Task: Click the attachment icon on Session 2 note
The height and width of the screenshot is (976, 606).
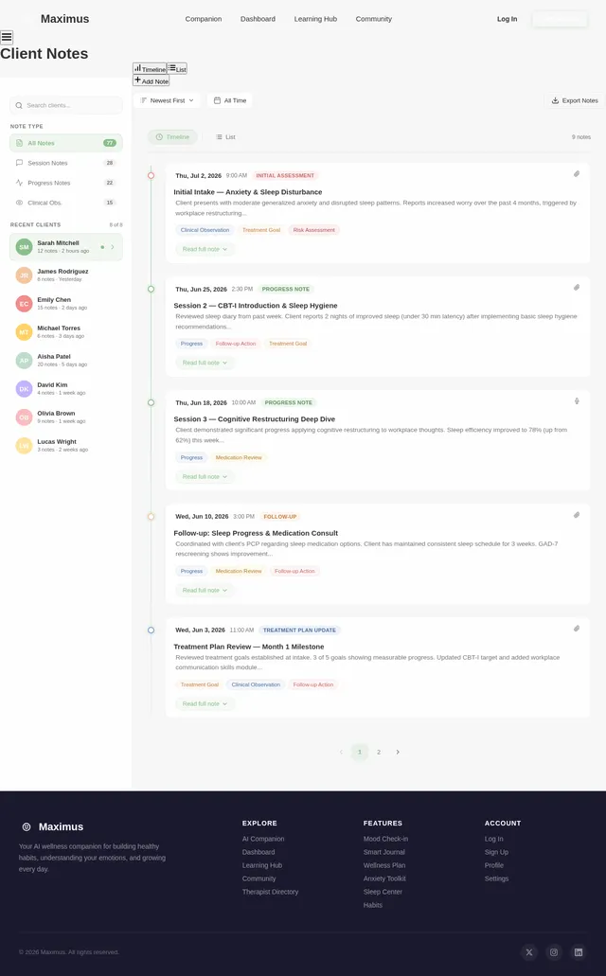Action: (577, 288)
